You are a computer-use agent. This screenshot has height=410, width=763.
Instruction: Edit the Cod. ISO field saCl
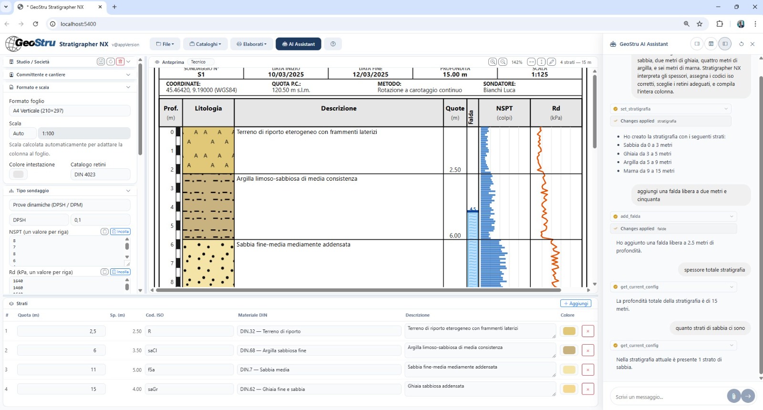coord(189,350)
